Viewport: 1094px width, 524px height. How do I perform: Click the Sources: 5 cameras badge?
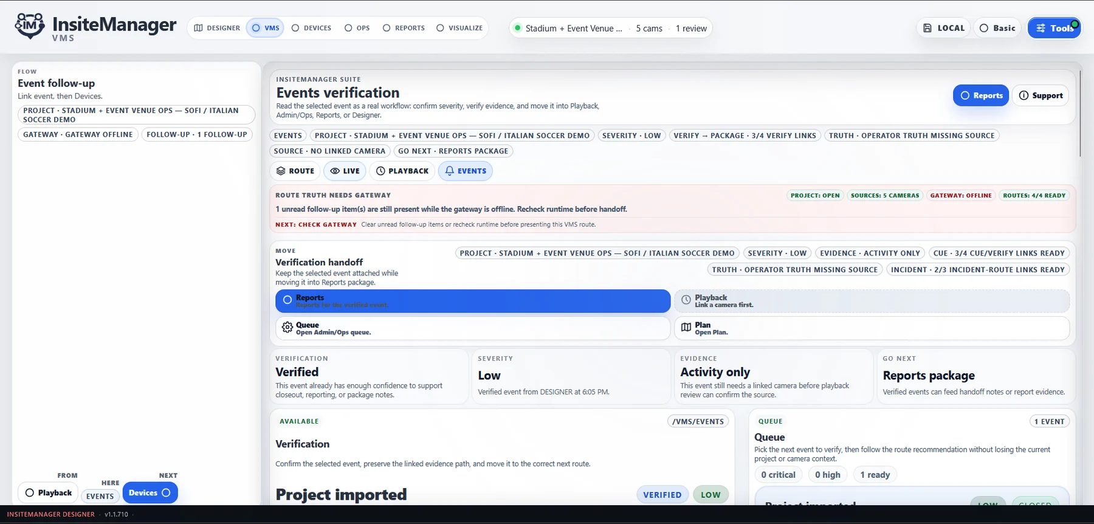click(x=885, y=195)
